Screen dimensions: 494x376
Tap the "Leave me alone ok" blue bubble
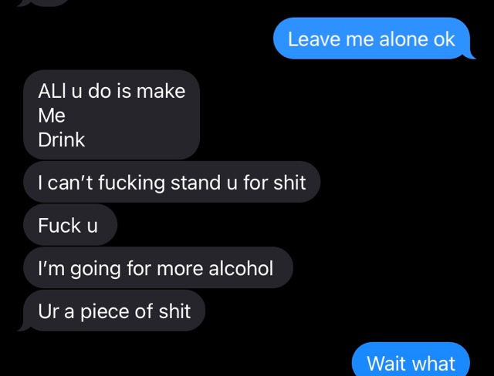tap(372, 39)
